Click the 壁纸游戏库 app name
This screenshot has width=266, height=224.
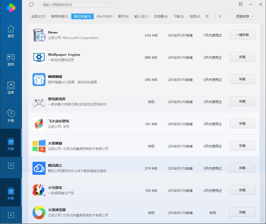click(x=57, y=99)
